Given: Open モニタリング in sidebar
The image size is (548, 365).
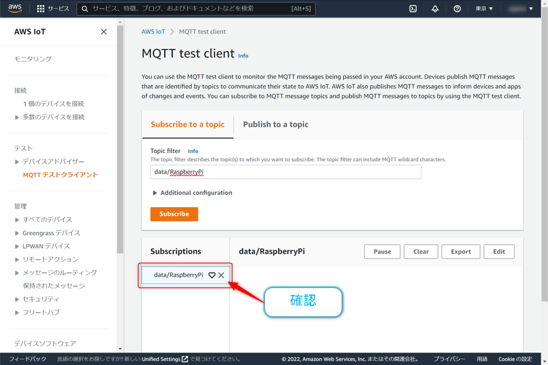Looking at the screenshot, I should 32,59.
